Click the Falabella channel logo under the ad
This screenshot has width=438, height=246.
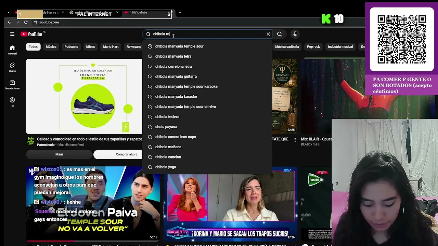click(x=31, y=141)
